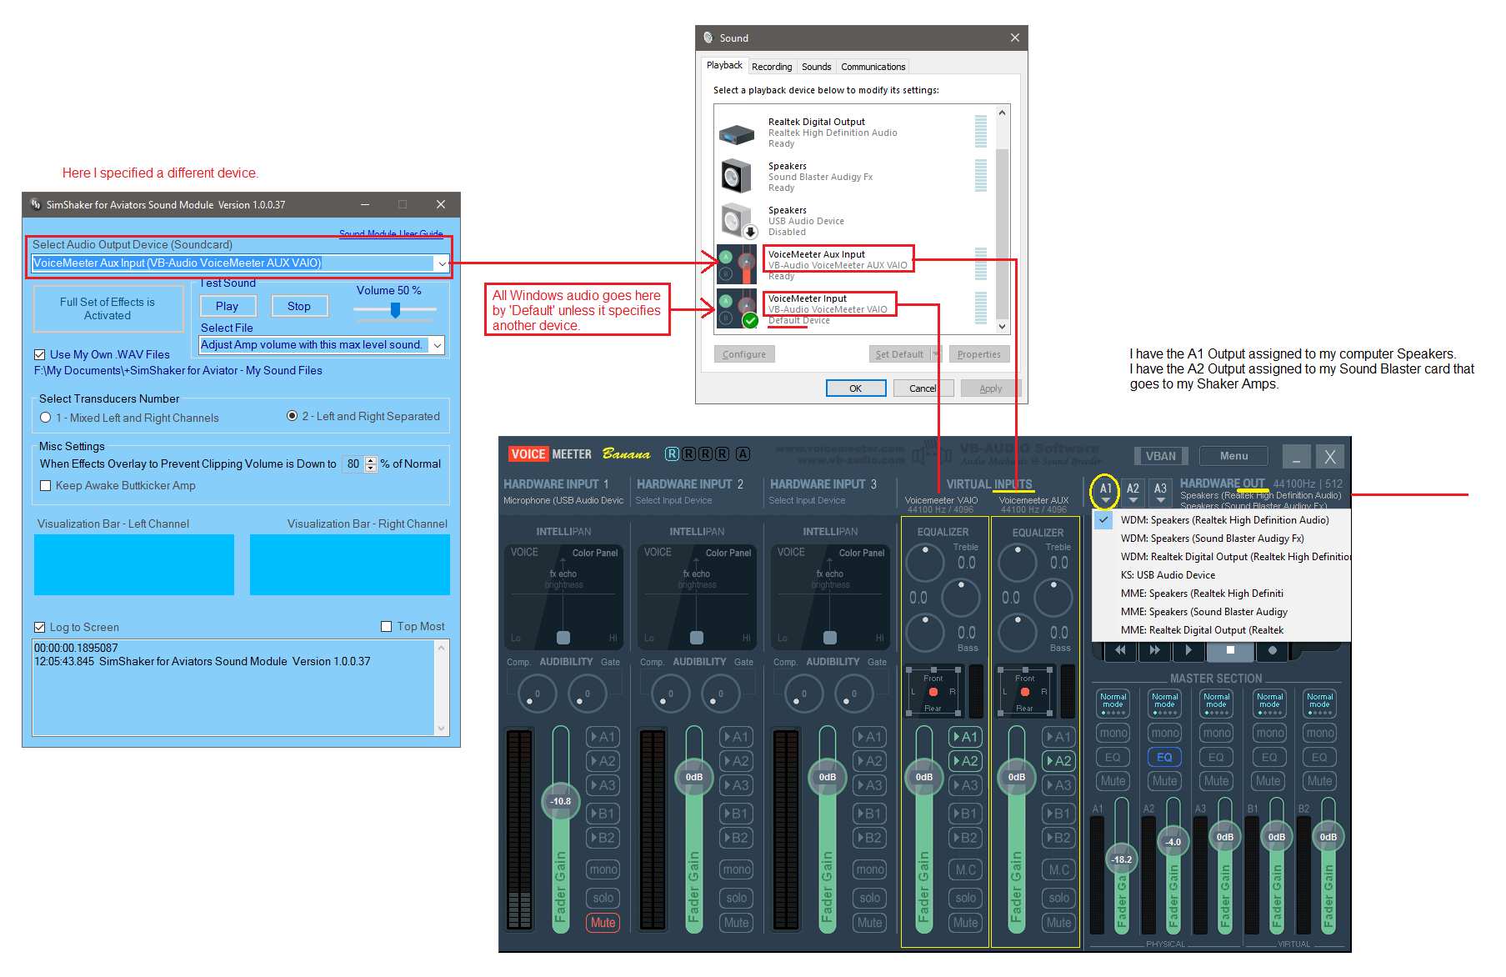Screen dimensions: 1506x977
Task: Toggle mono on Hardware Input 2
Action: [x=737, y=869]
